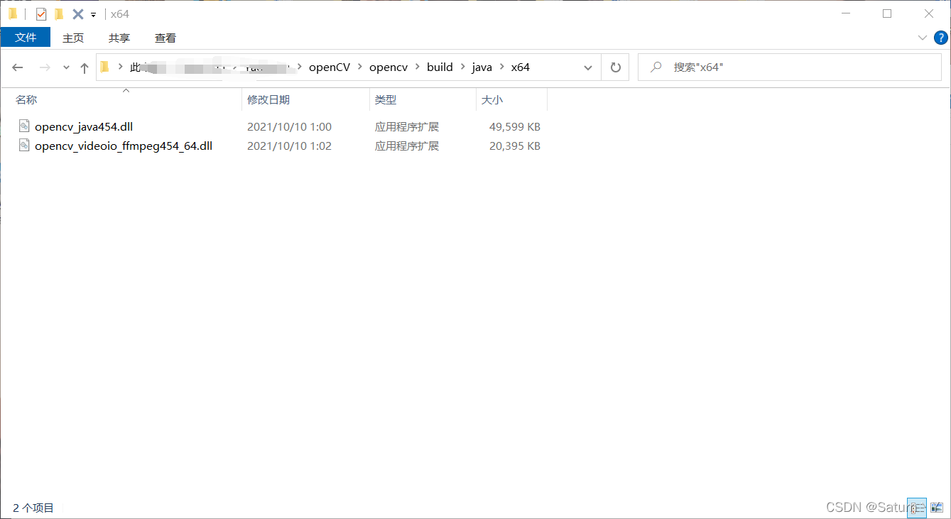Image resolution: width=951 pixels, height=519 pixels.
Task: Sort by the 类型 column header
Action: pyautogui.click(x=423, y=100)
